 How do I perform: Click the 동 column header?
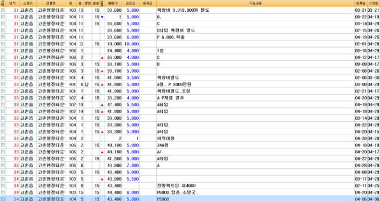[71, 3]
